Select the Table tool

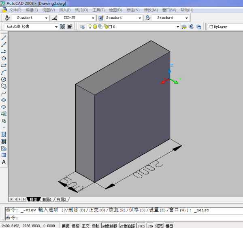[4, 155]
